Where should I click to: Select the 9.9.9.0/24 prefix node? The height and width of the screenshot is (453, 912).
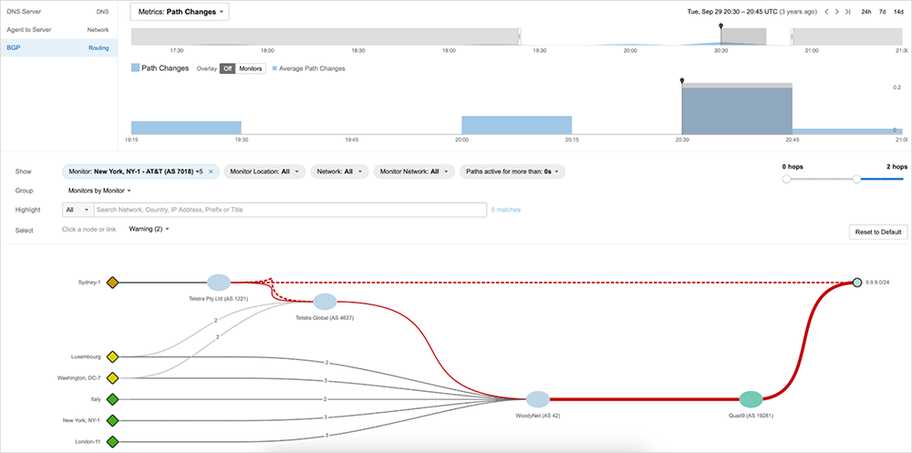point(856,283)
